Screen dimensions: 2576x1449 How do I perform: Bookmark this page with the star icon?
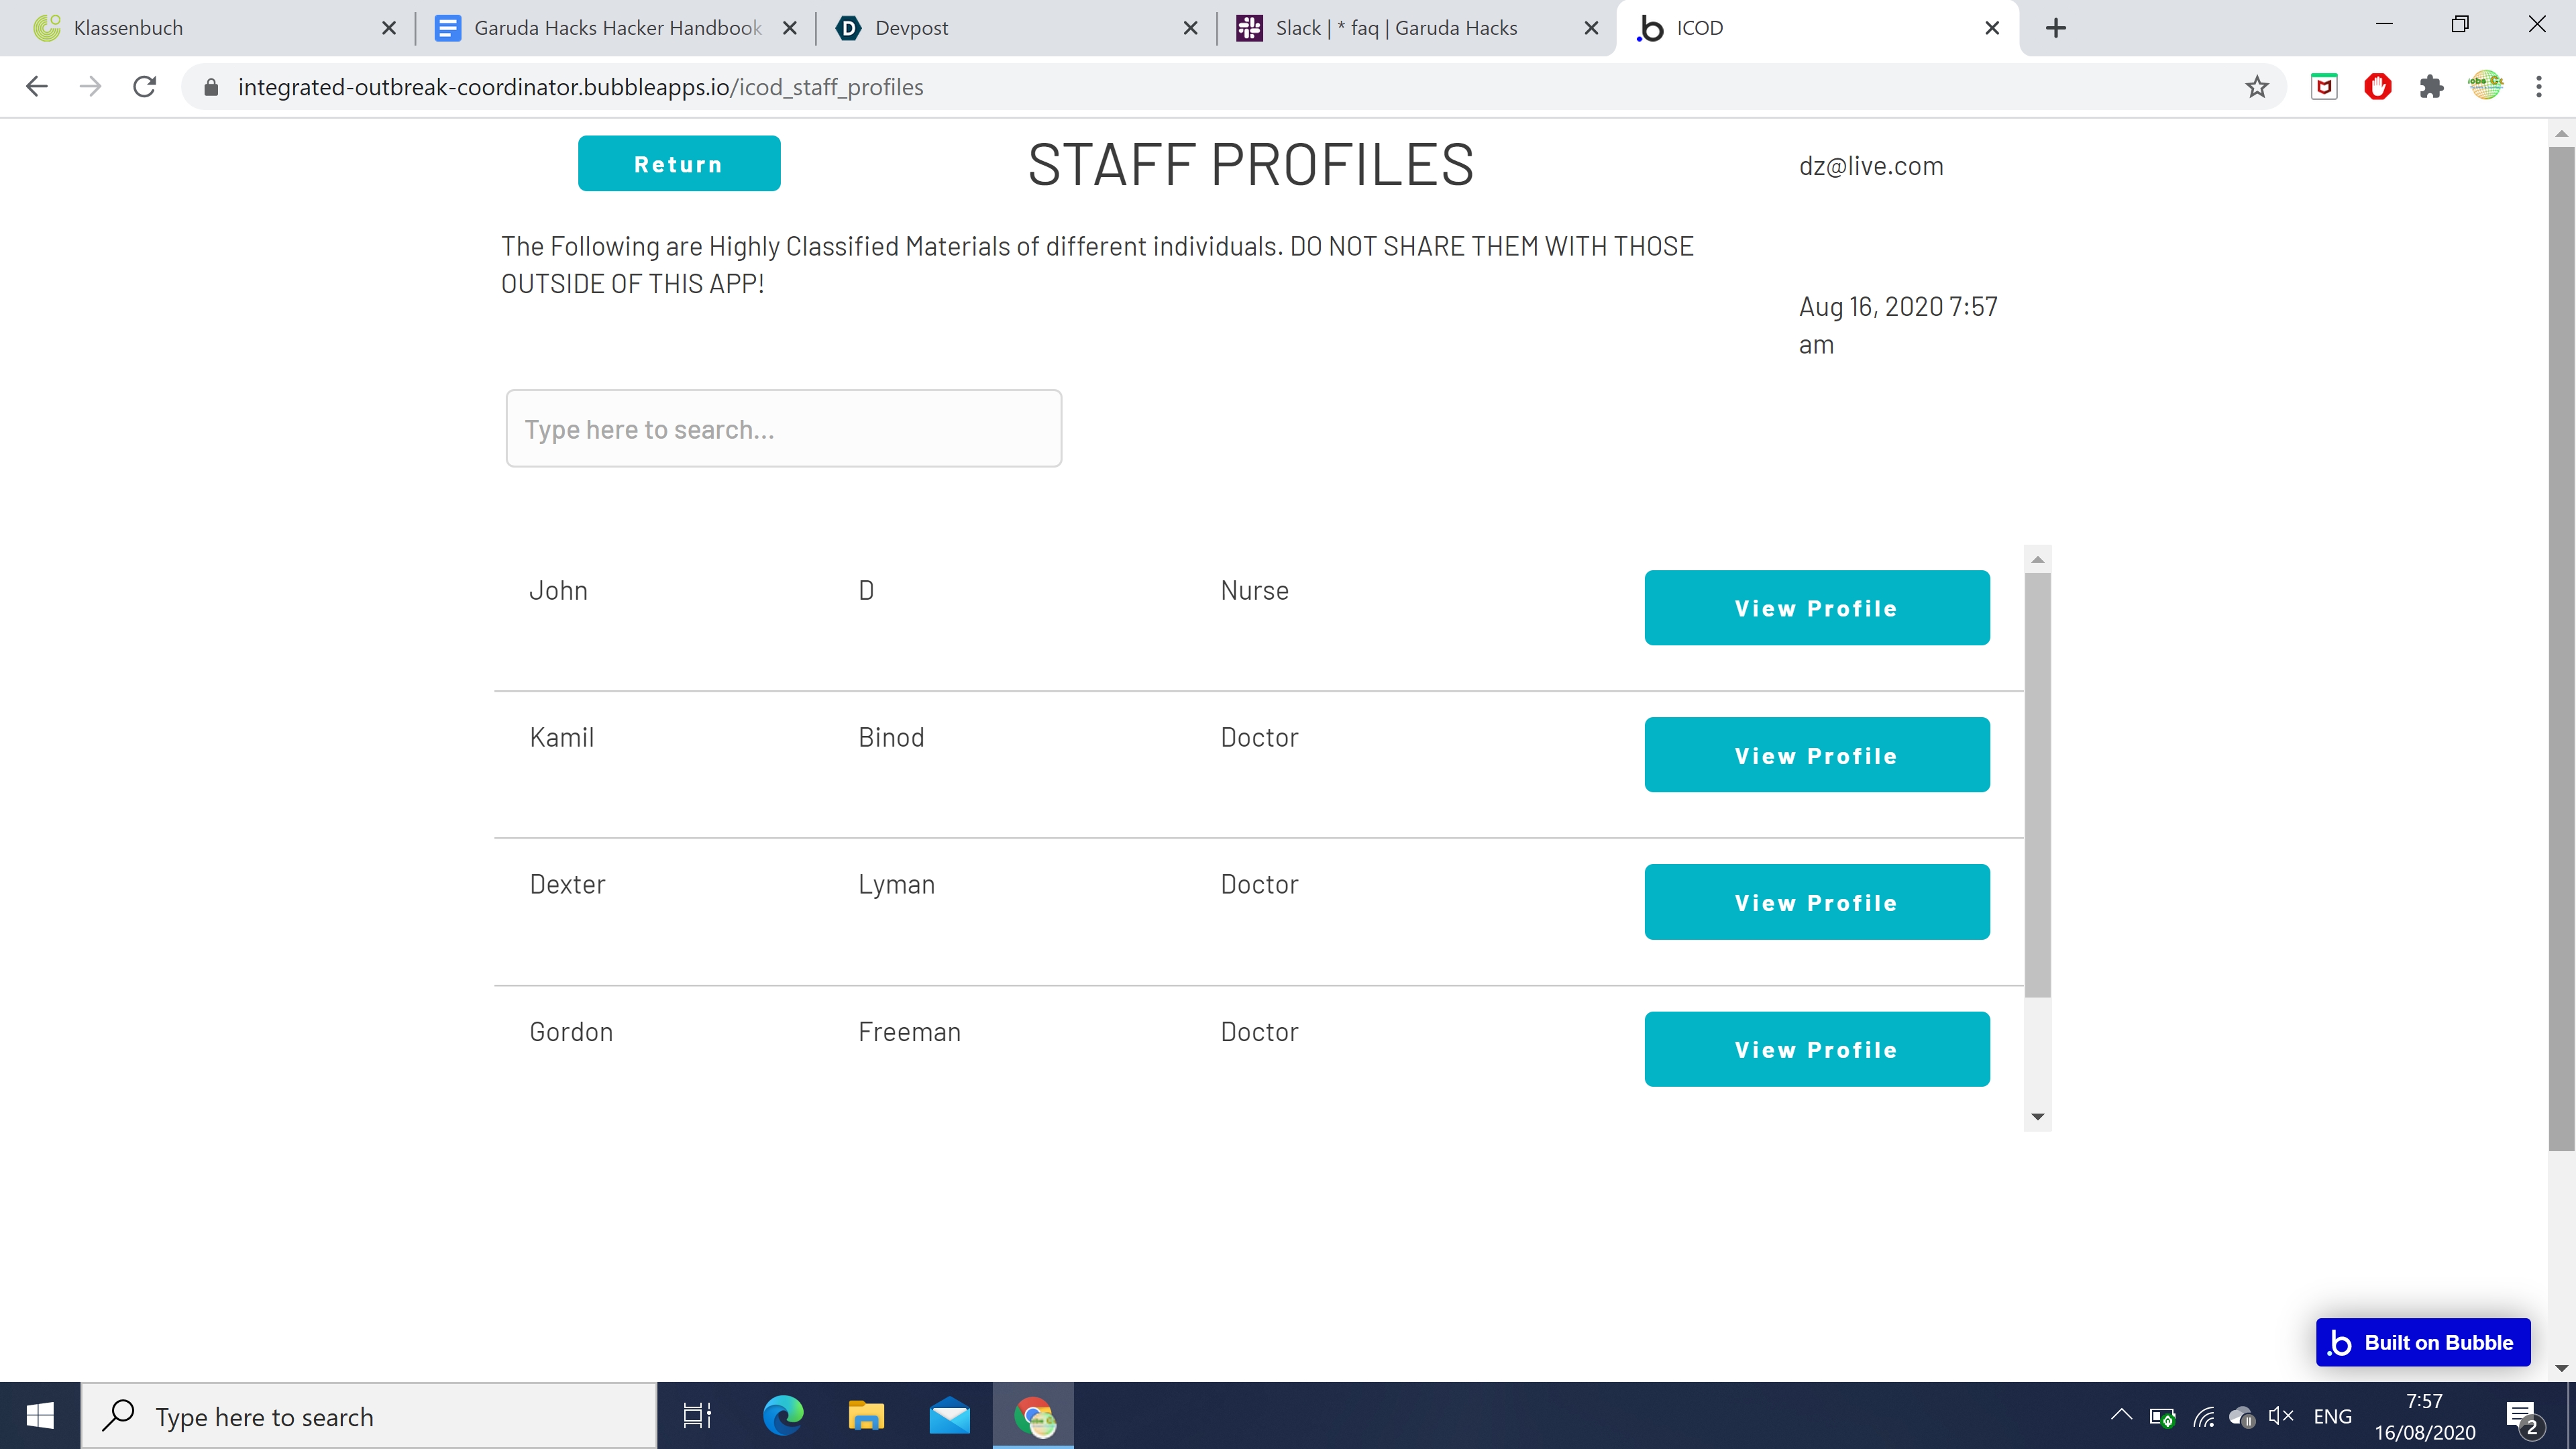(2256, 87)
